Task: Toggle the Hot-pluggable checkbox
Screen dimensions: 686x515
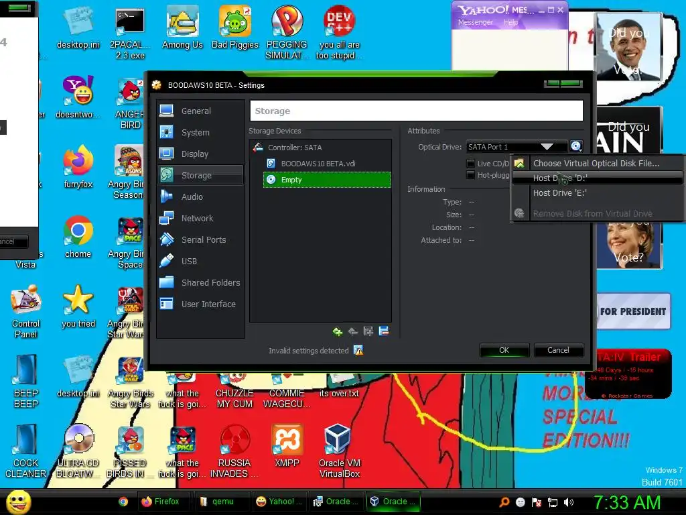Action: point(470,175)
